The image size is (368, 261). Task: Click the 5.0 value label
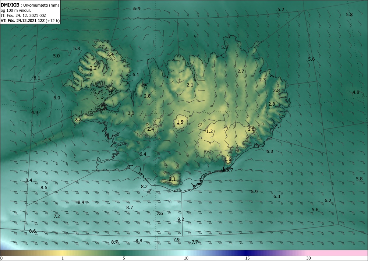point(56,56)
